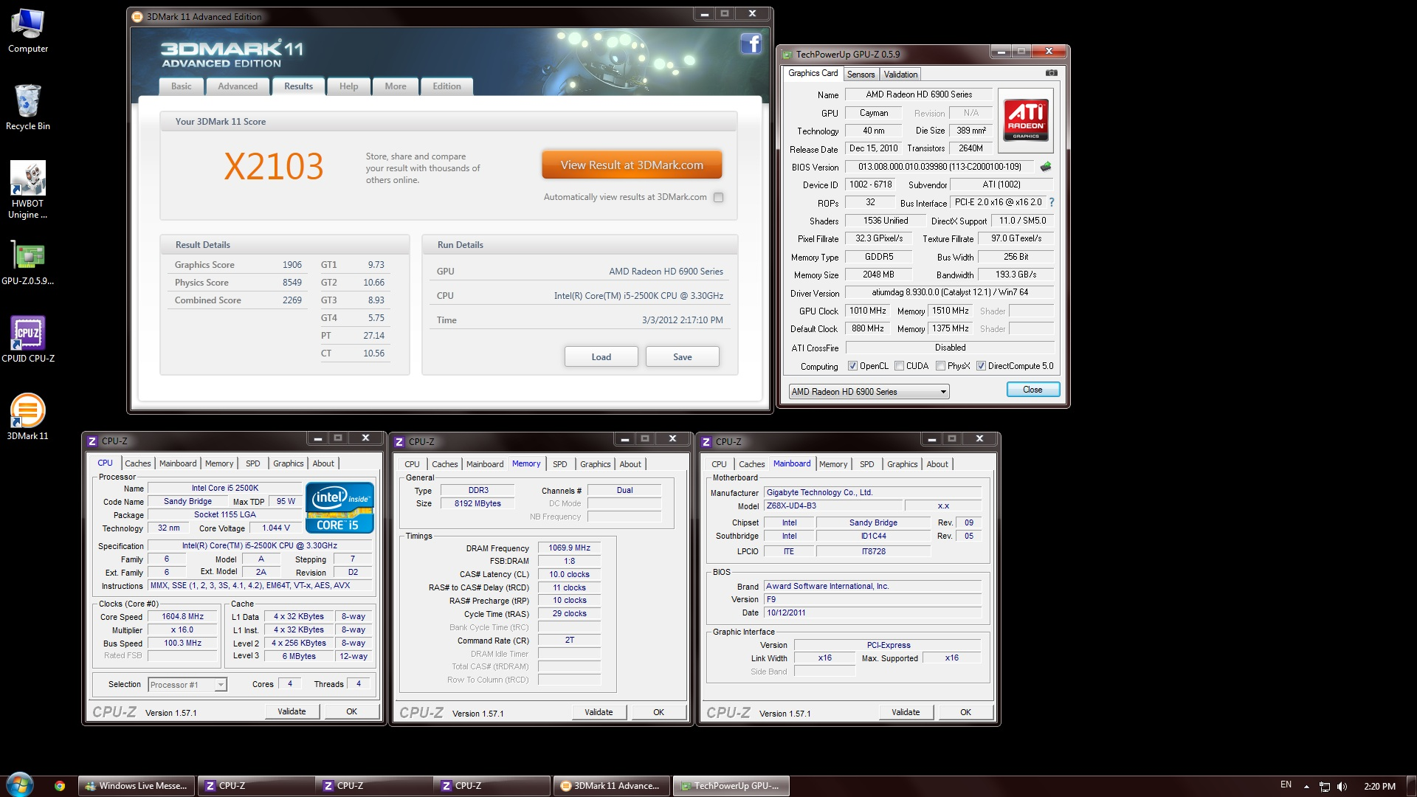
Task: Switch to Windows Live Messenger taskbar button
Action: (x=137, y=786)
